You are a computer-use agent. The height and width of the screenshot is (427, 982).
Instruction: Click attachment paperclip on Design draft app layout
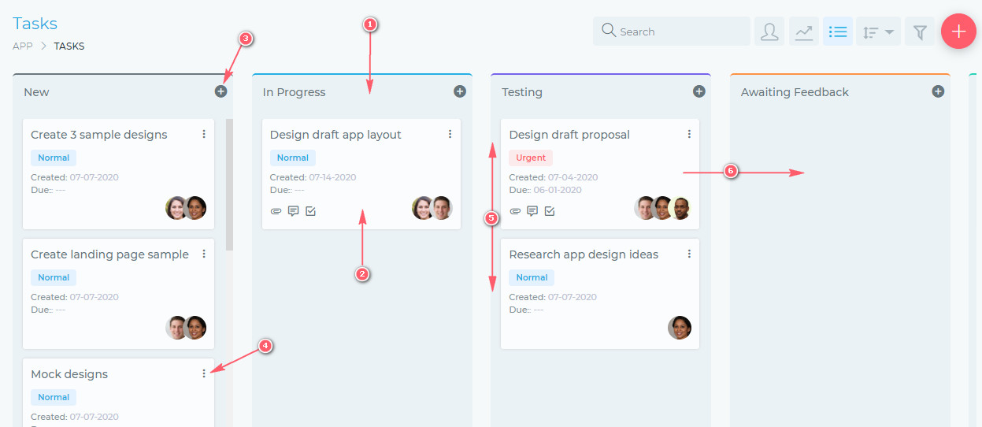276,211
